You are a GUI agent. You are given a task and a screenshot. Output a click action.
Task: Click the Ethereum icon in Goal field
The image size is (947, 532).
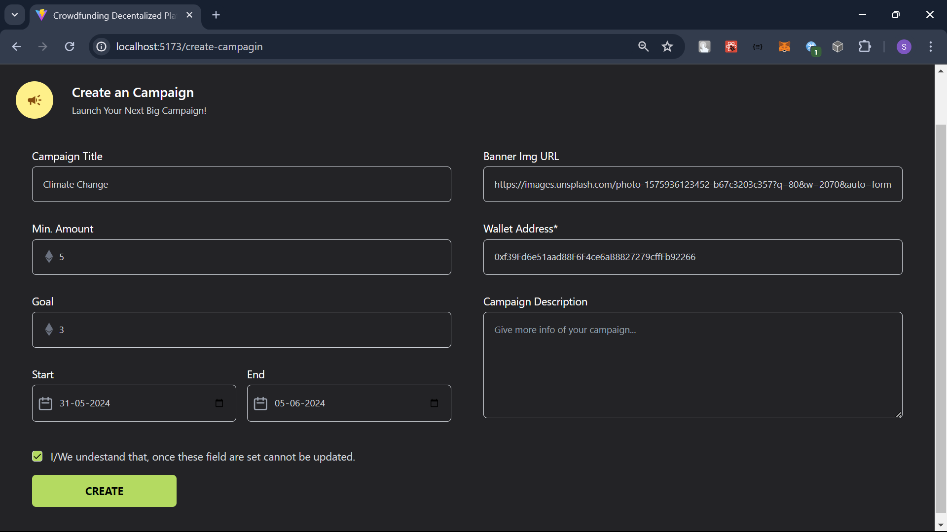pyautogui.click(x=49, y=329)
